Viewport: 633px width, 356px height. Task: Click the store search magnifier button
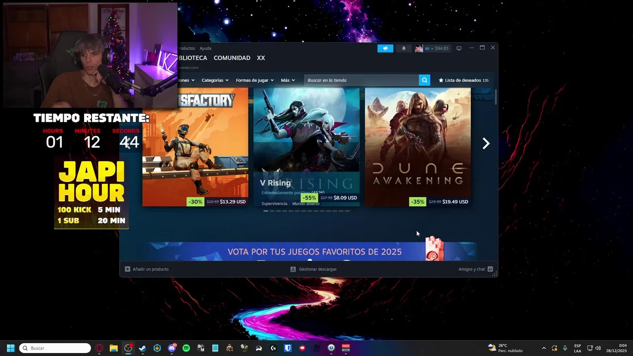click(x=424, y=80)
